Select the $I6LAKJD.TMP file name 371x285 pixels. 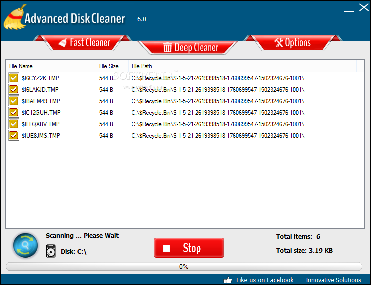[40, 90]
